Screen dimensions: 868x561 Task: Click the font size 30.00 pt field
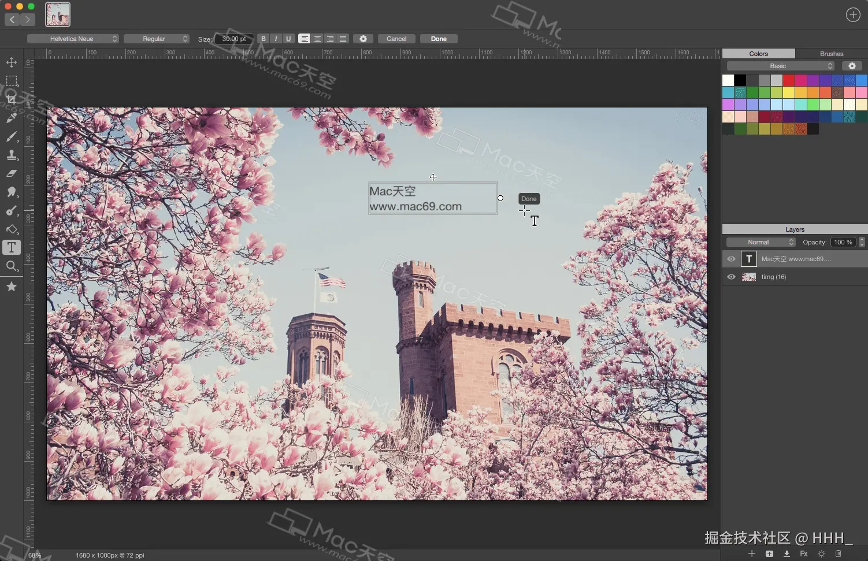(x=234, y=39)
